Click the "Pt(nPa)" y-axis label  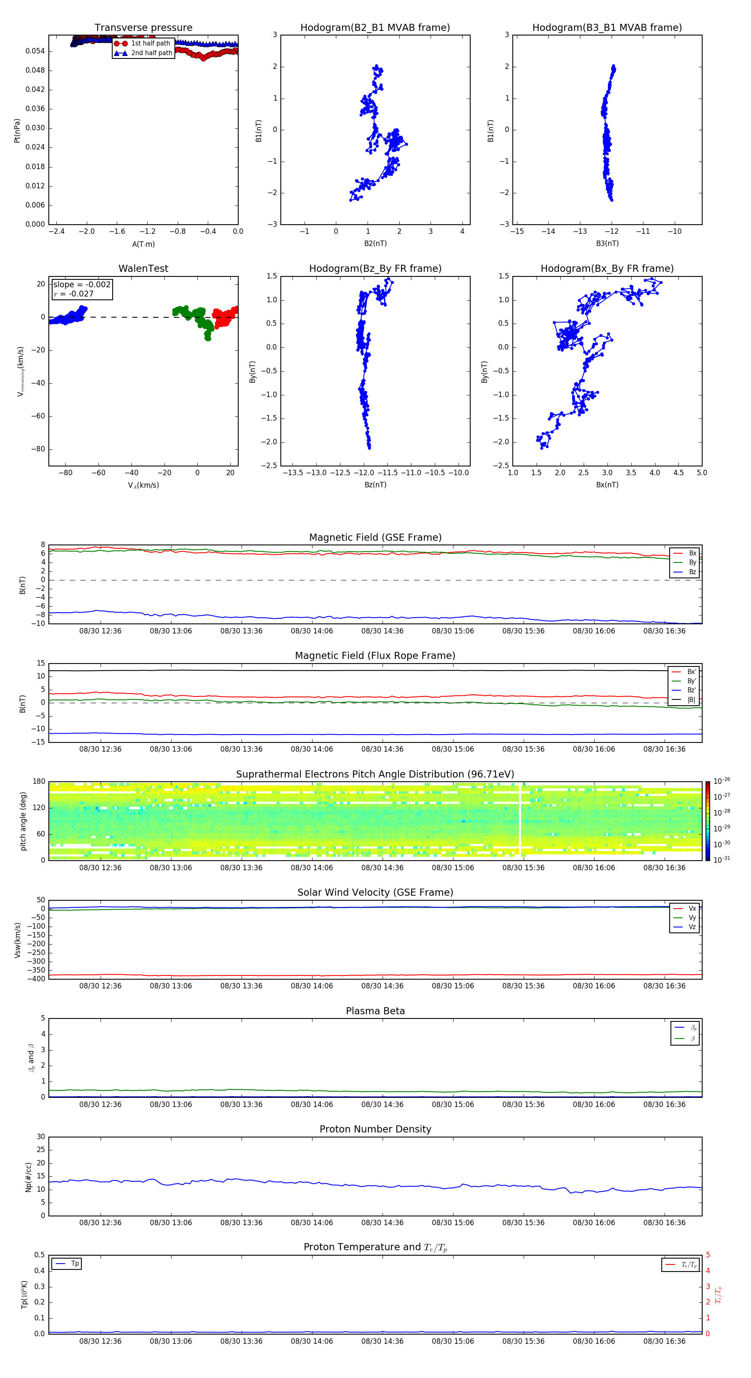click(x=17, y=131)
